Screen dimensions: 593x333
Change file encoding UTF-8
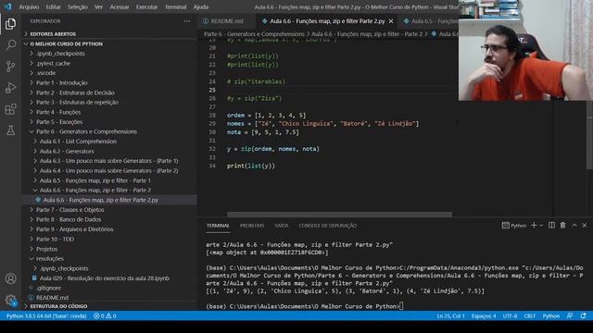[510, 316]
